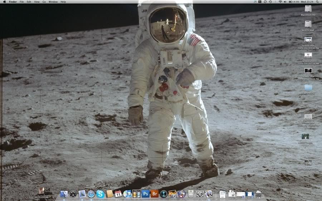Click the Apple menu icon
322x201 pixels.
pyautogui.click(x=5, y=2)
